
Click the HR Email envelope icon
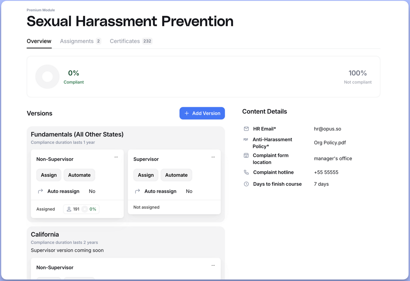click(x=246, y=129)
